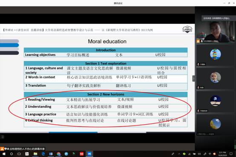236x157 pixels.
Task: Open the Windows notification center
Action: pos(231,154)
